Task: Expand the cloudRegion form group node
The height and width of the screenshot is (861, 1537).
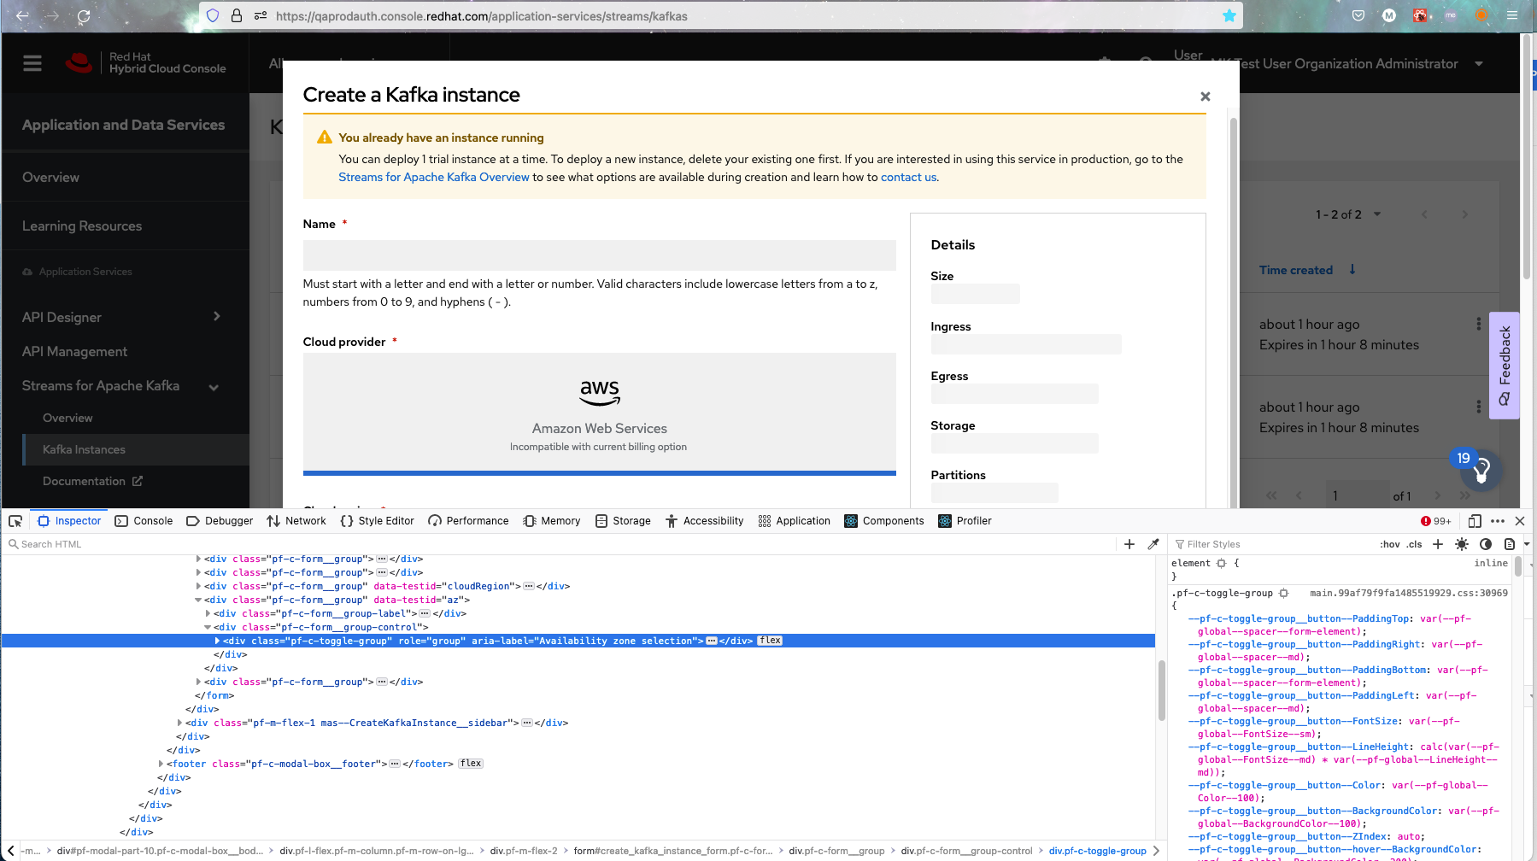Action: pyautogui.click(x=199, y=586)
